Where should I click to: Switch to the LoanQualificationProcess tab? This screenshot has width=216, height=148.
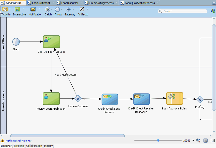point(140,3)
